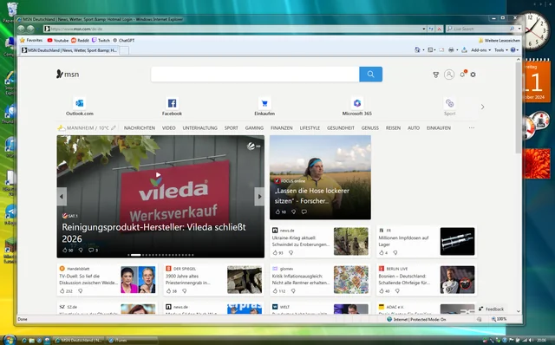Open the Outlook.com shortcut icon

[x=80, y=103]
